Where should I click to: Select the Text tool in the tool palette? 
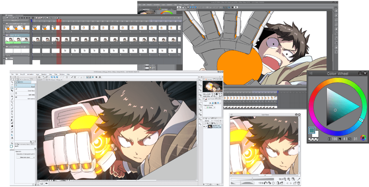pos(12,137)
